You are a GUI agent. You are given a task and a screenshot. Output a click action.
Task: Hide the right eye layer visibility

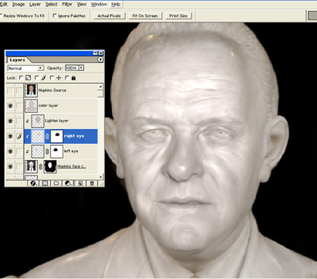coord(10,136)
